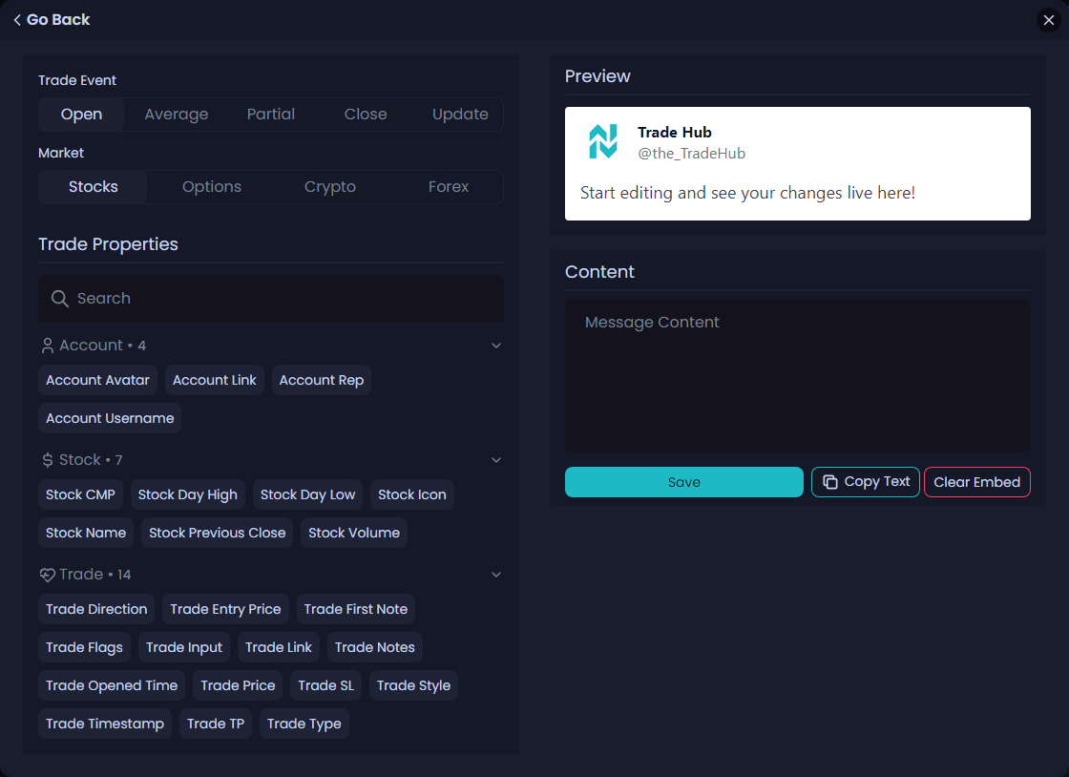Select the Close trade event
This screenshot has width=1069, height=777.
point(366,115)
